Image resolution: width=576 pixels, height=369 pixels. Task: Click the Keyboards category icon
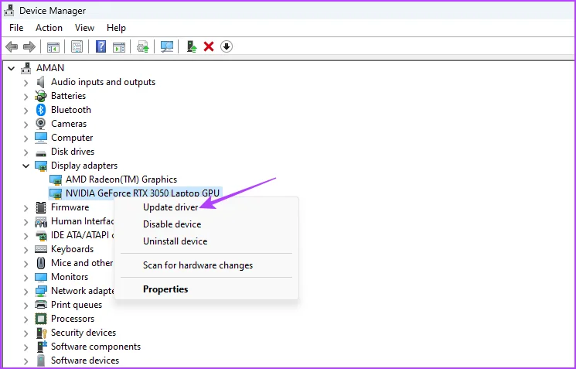41,249
